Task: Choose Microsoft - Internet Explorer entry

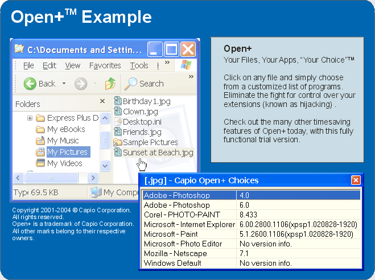Action: tap(251, 224)
